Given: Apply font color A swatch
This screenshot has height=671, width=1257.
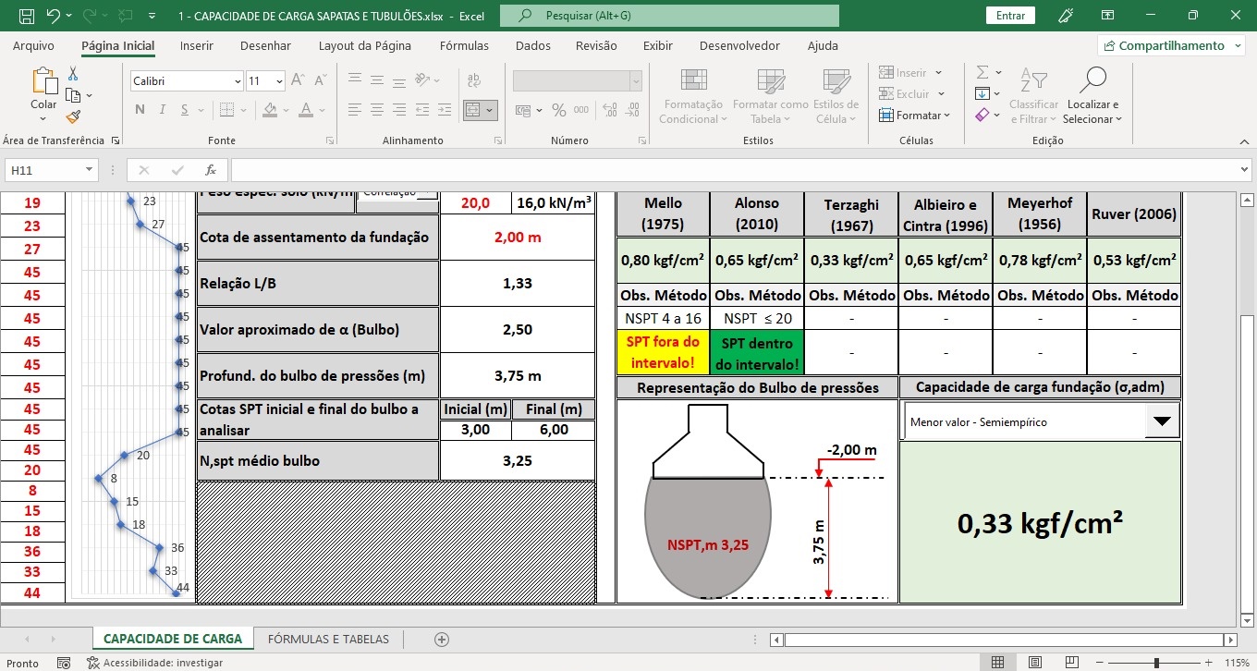Looking at the screenshot, I should [x=305, y=110].
